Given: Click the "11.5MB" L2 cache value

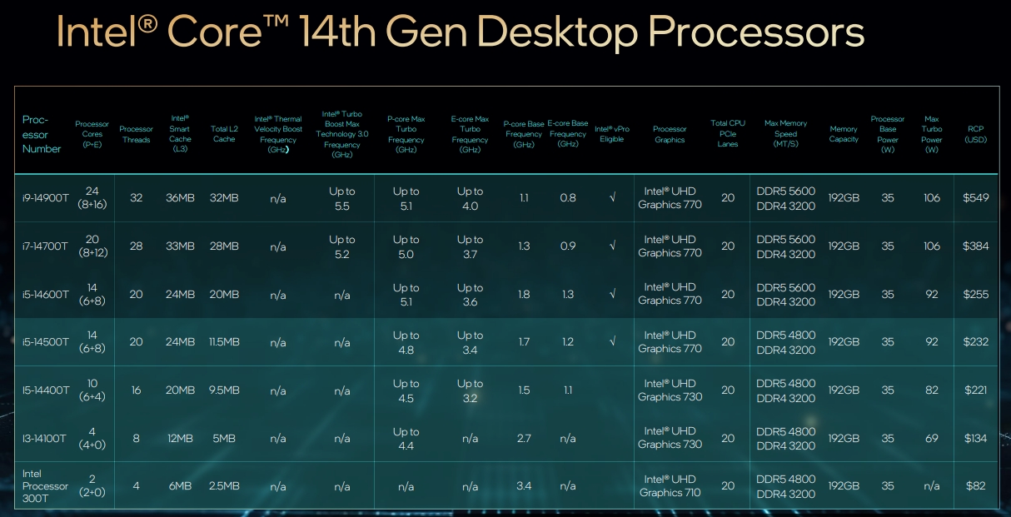Looking at the screenshot, I should (x=224, y=342).
